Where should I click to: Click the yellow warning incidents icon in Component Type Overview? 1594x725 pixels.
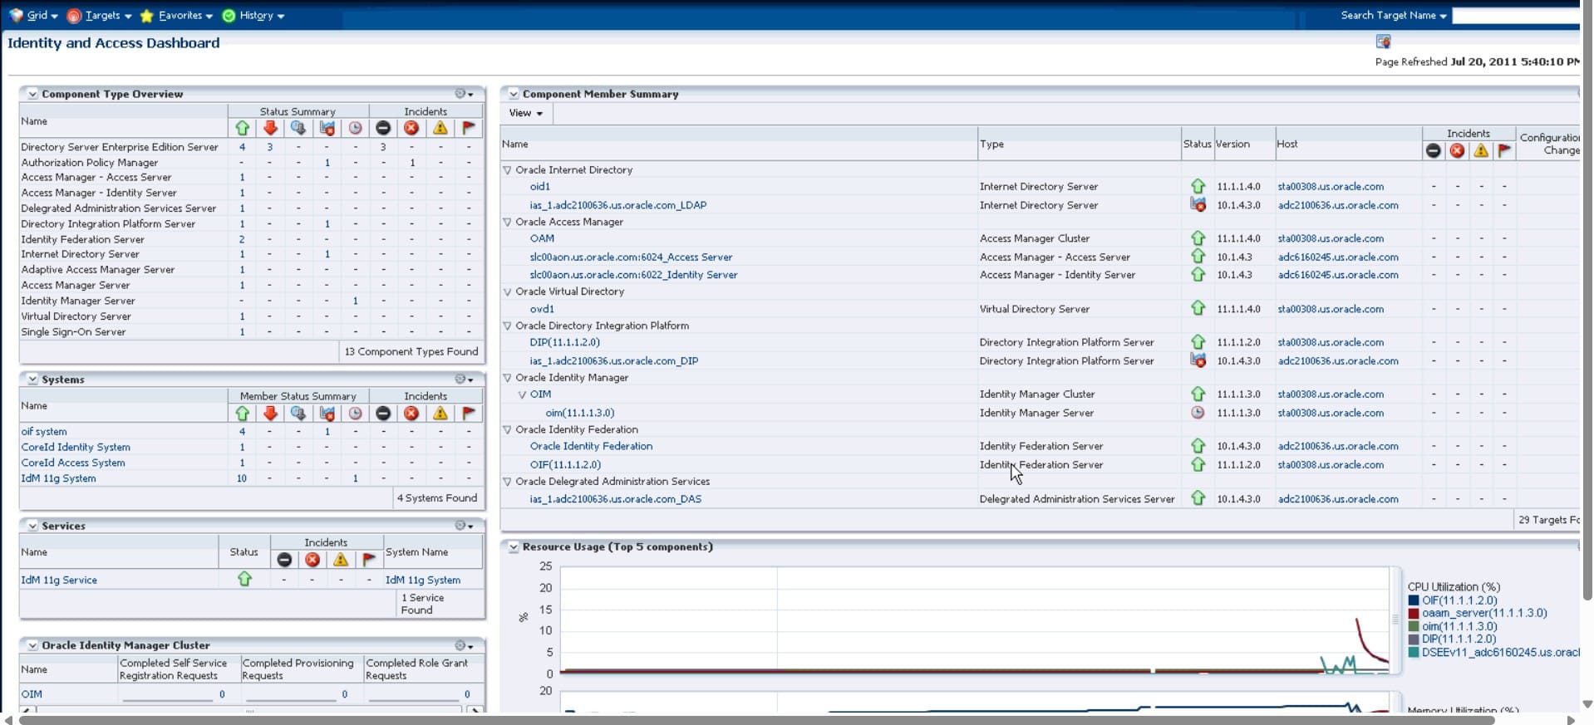440,128
